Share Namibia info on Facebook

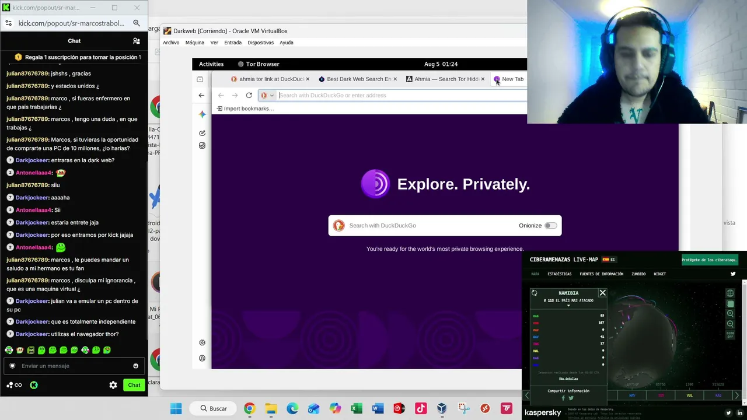563,398
